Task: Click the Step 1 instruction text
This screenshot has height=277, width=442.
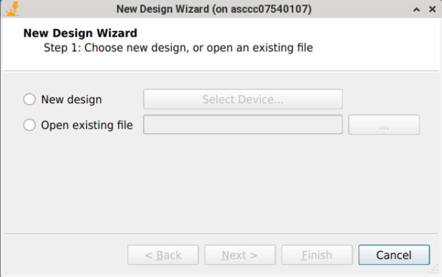Action: click(x=178, y=48)
